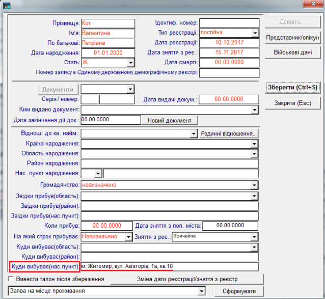The width and height of the screenshot is (325, 299).
Task: Click the 'Куди вибуває(нас.пункт)' address field
Action: coord(170,266)
